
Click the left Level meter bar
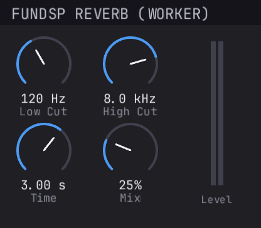tap(213, 113)
